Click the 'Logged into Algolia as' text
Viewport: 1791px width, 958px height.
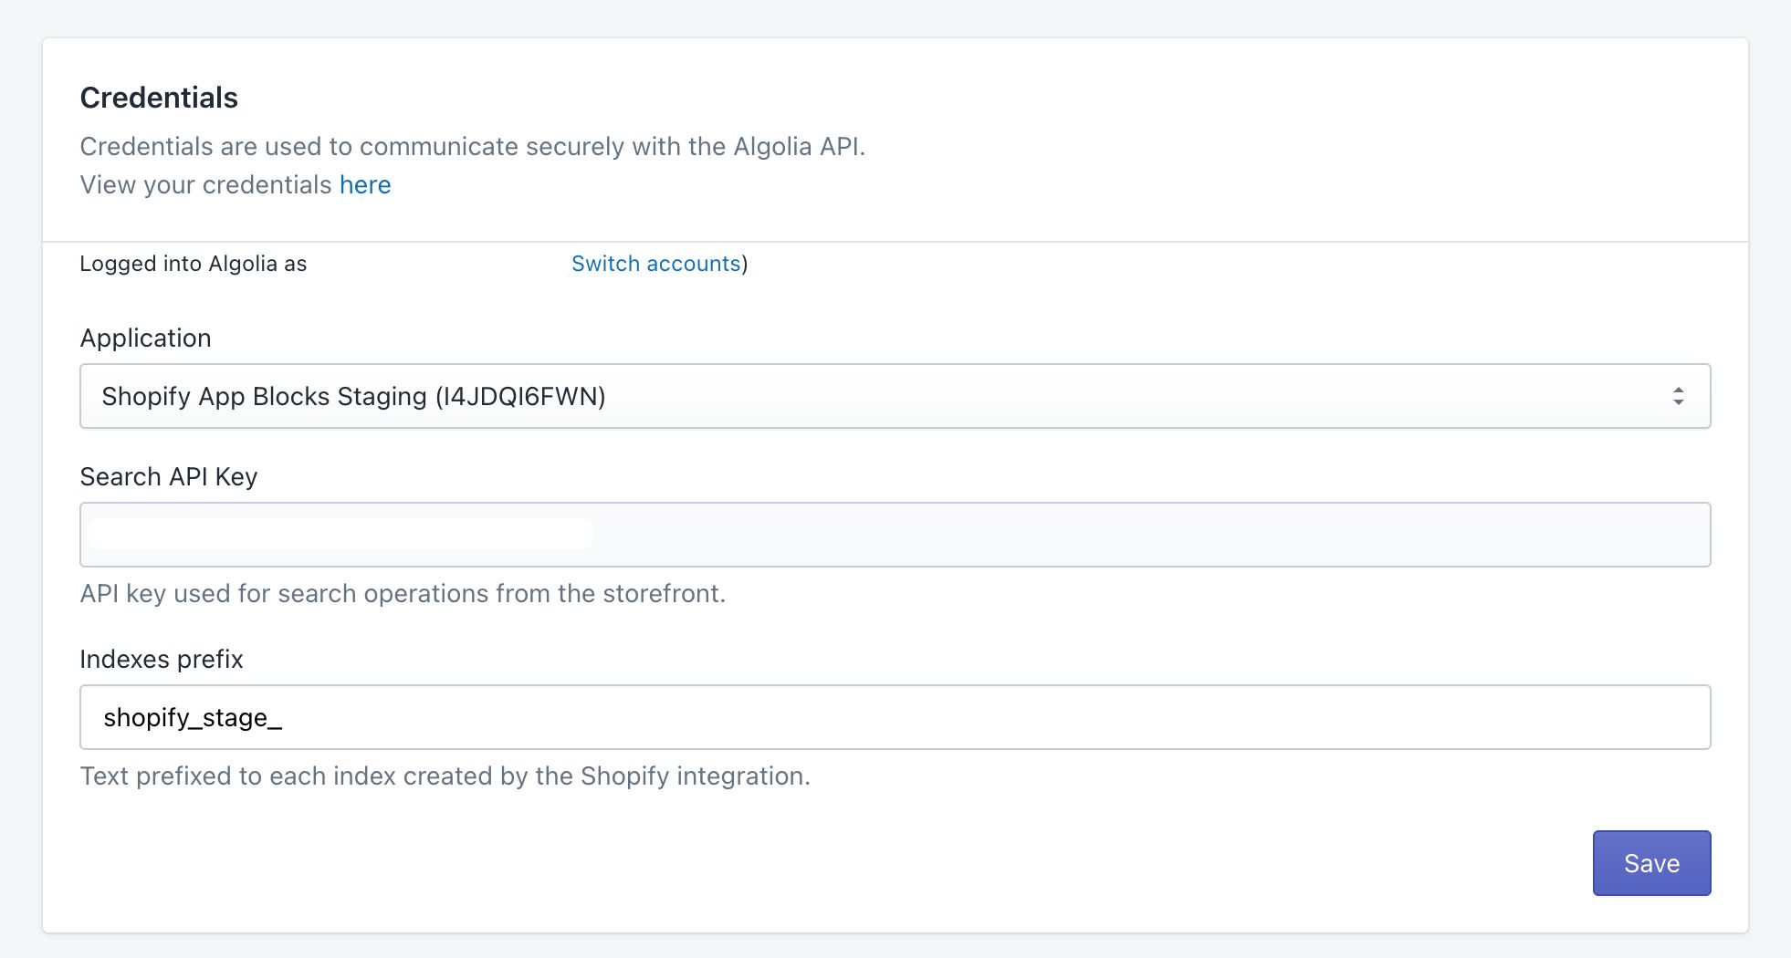pyautogui.click(x=193, y=264)
